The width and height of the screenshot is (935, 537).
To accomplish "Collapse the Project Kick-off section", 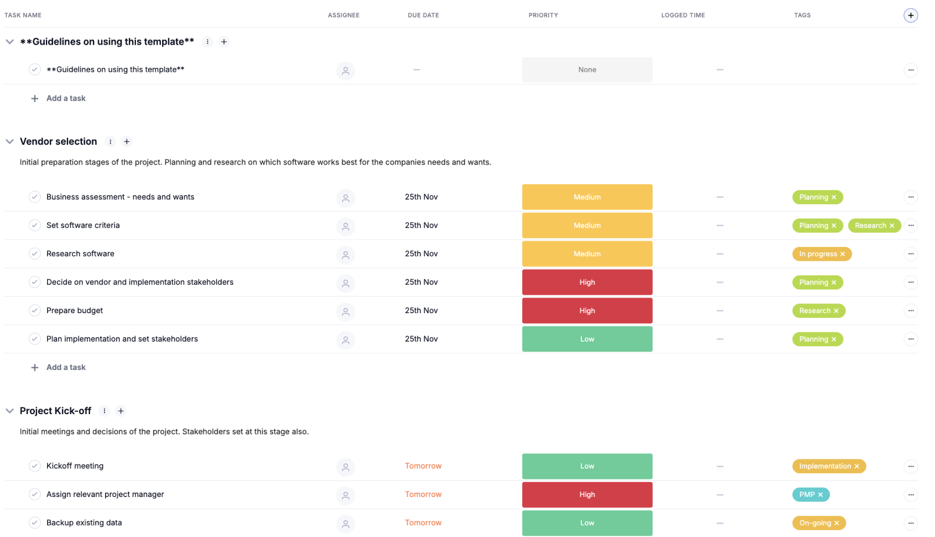I will (x=10, y=411).
